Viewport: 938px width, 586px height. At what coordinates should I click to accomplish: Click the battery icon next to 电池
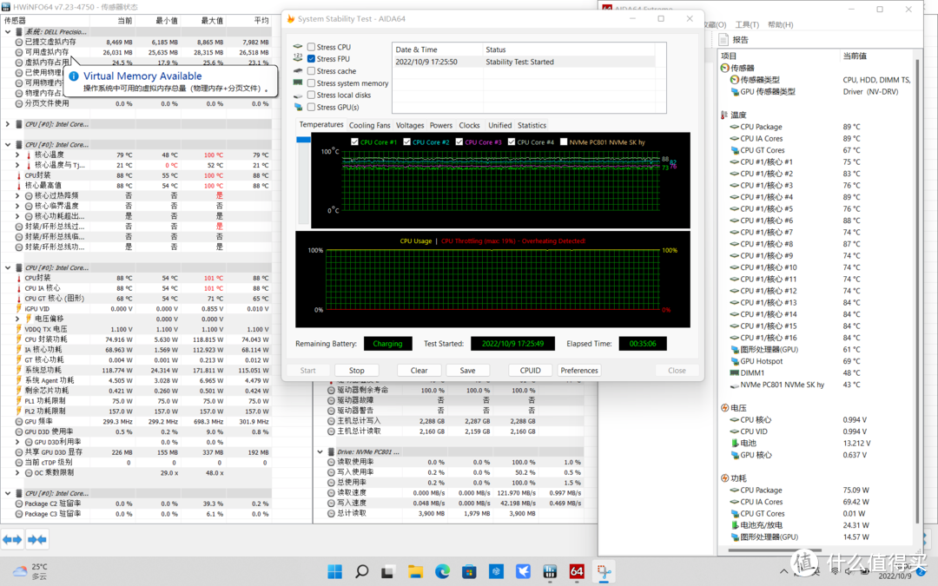coord(735,443)
